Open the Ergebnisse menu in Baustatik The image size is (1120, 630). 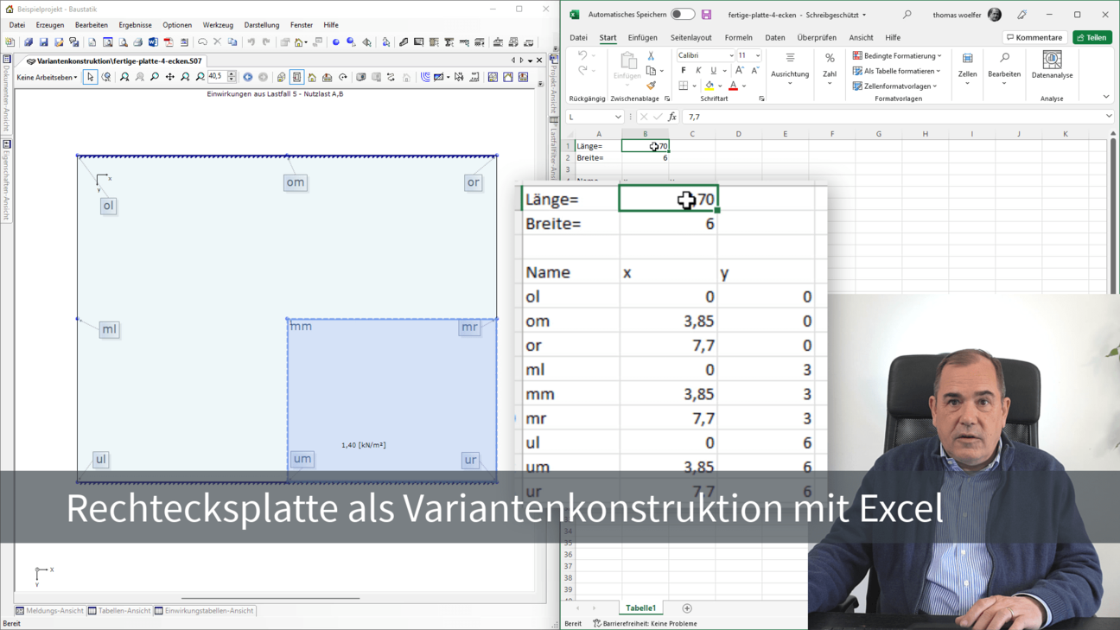coord(135,25)
